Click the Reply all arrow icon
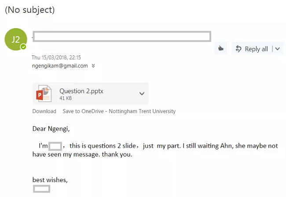Viewport: 286px width, 197px height. [238, 49]
